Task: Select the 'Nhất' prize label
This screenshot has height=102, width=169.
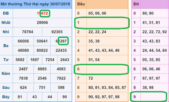Action: click(x=6, y=23)
